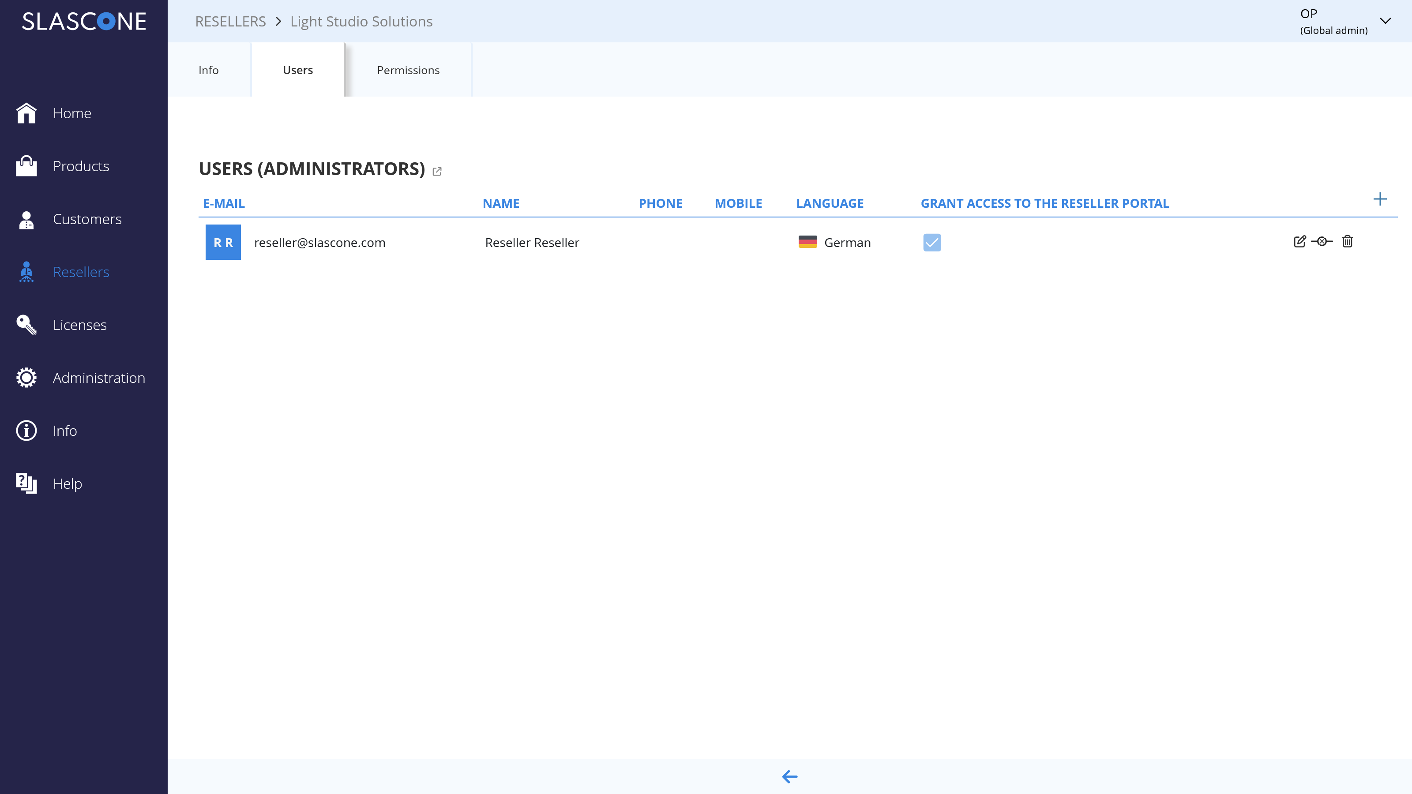The image size is (1412, 794).
Task: Sort by LANGUAGE column header
Action: click(830, 203)
